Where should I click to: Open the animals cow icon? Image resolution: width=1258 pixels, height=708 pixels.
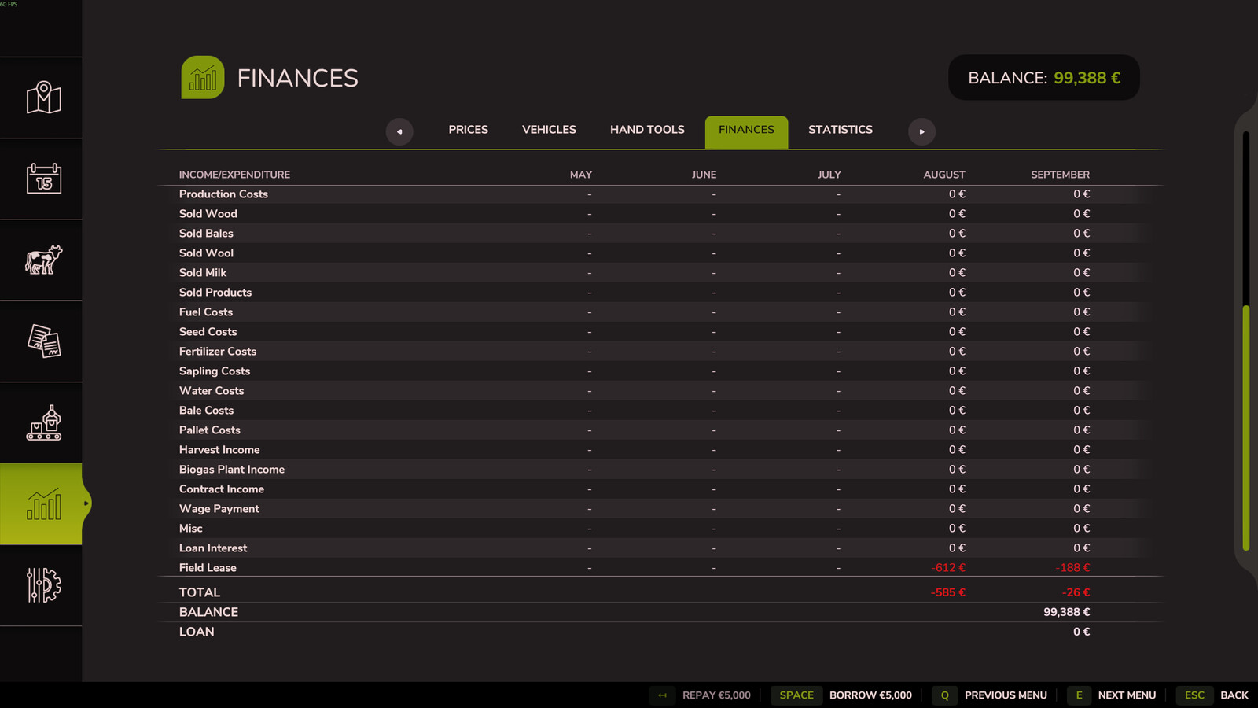click(43, 260)
